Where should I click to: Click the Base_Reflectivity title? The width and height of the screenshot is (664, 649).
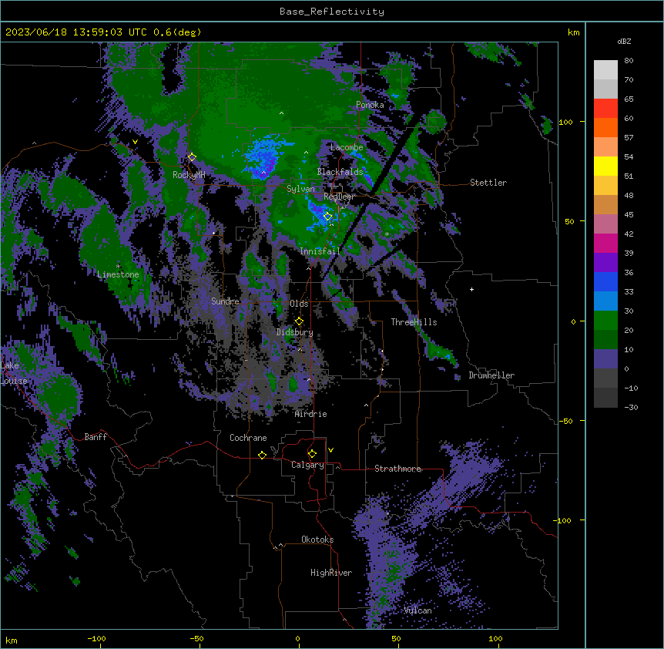tap(332, 12)
